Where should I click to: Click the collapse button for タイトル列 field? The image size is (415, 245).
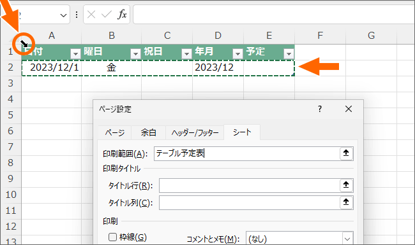346,202
